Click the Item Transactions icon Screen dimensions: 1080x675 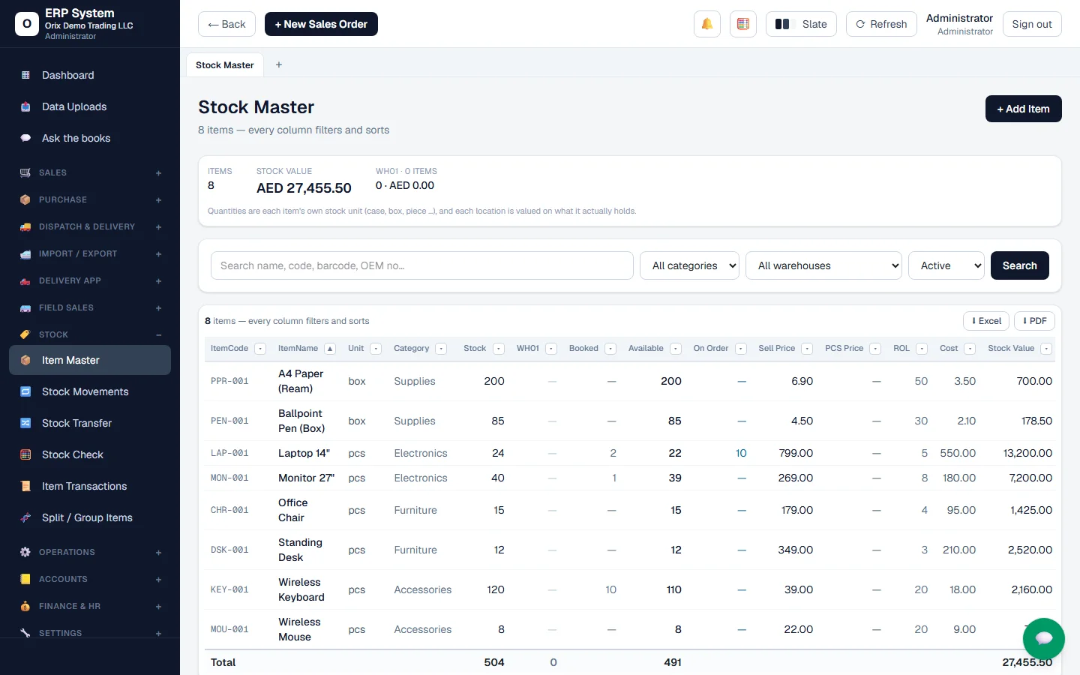click(25, 486)
